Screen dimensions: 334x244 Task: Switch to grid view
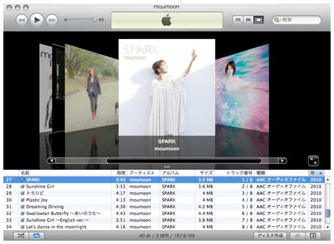(x=248, y=20)
